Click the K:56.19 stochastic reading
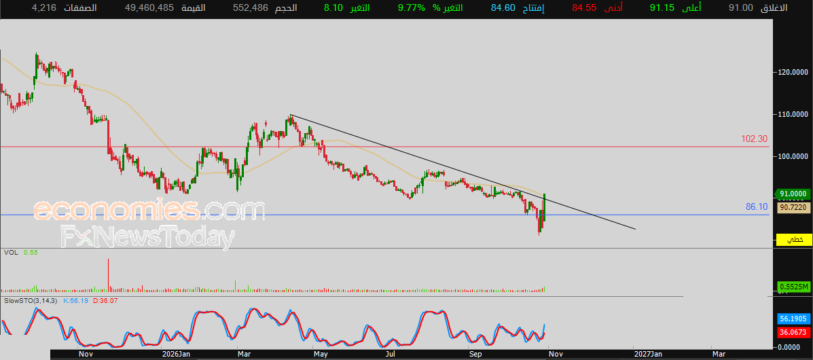The width and height of the screenshot is (813, 360). pos(75,300)
